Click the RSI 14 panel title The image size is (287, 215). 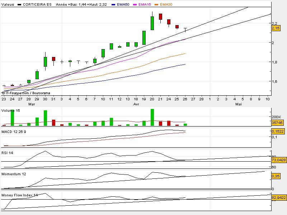7,153
